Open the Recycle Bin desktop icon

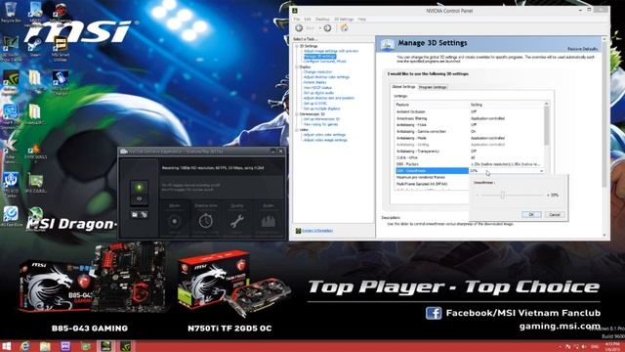pos(11,12)
